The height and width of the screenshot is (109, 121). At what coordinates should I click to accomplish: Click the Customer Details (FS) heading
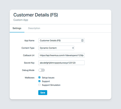pyautogui.click(x=36, y=15)
